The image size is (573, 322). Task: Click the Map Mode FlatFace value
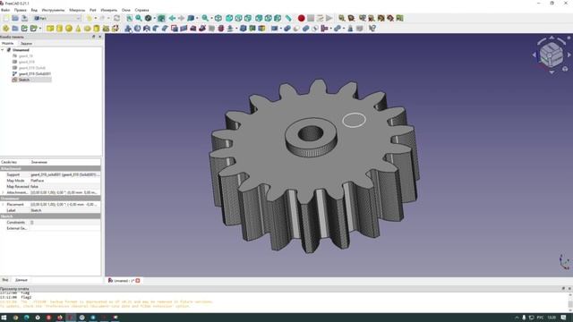click(x=64, y=181)
